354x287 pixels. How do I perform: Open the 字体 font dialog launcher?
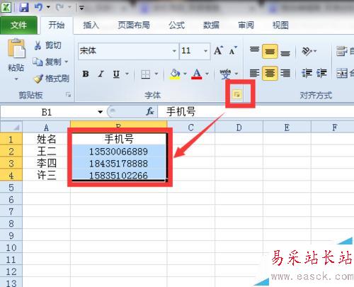(x=236, y=95)
